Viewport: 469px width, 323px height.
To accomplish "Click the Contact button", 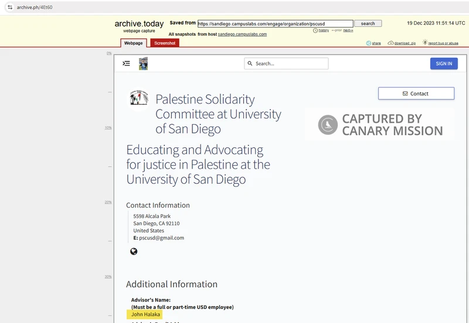I will 416,94.
